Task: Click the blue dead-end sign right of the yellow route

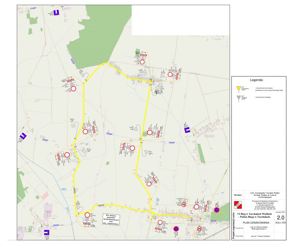Action: pyautogui.click(x=187, y=130)
